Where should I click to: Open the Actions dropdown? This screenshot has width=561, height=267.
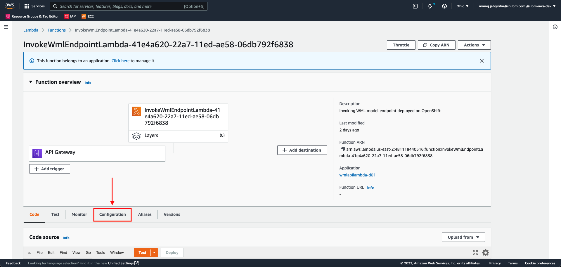click(474, 45)
